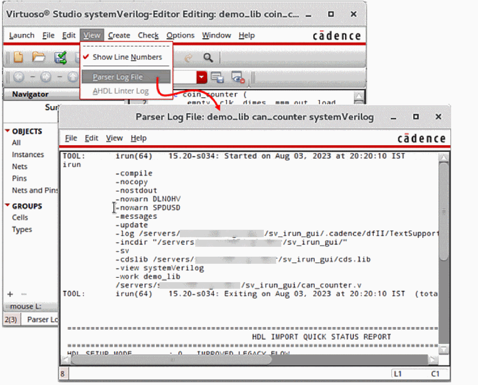Select Cells under GROUPS
Image resolution: width=478 pixels, height=385 pixels.
point(20,218)
